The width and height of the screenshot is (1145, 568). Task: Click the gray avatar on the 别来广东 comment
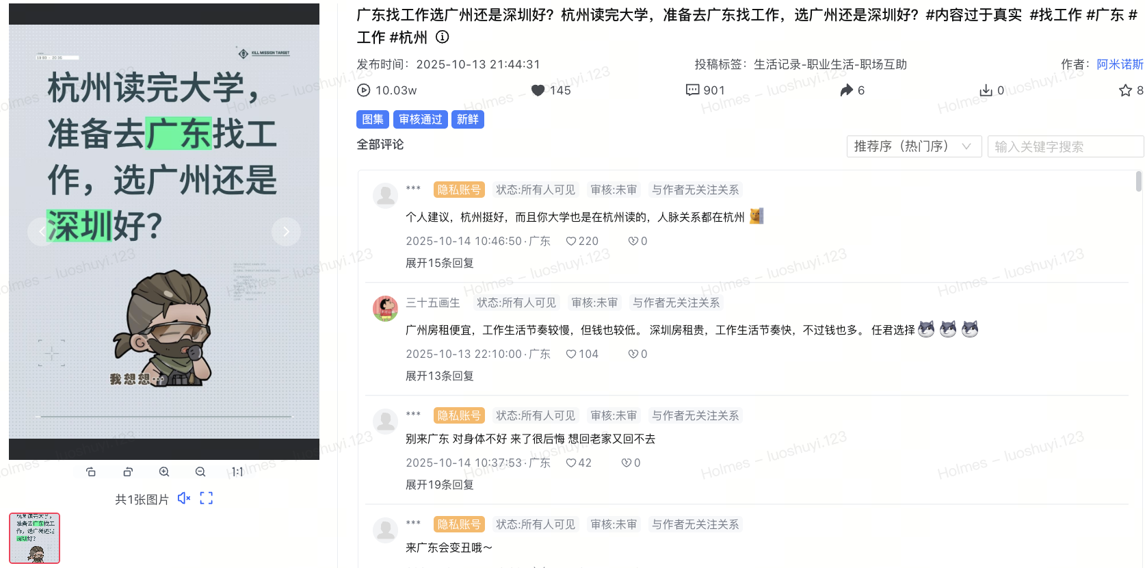pyautogui.click(x=386, y=422)
